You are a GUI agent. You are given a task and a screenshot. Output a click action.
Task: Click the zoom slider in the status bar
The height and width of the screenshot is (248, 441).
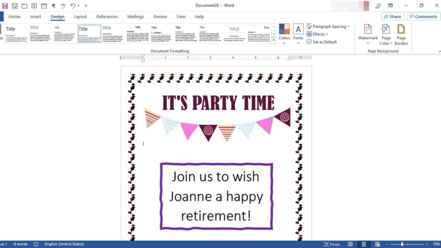402,244
